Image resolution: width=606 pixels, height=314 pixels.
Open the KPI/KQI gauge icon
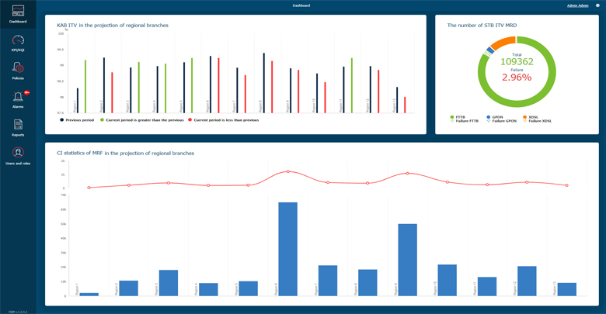(18, 41)
